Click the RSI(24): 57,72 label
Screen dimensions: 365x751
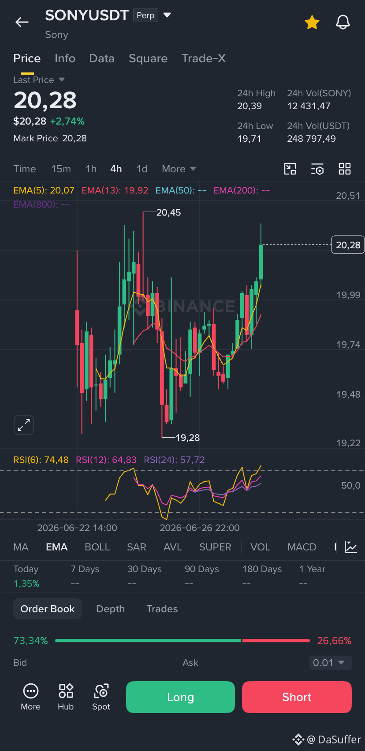(x=174, y=460)
